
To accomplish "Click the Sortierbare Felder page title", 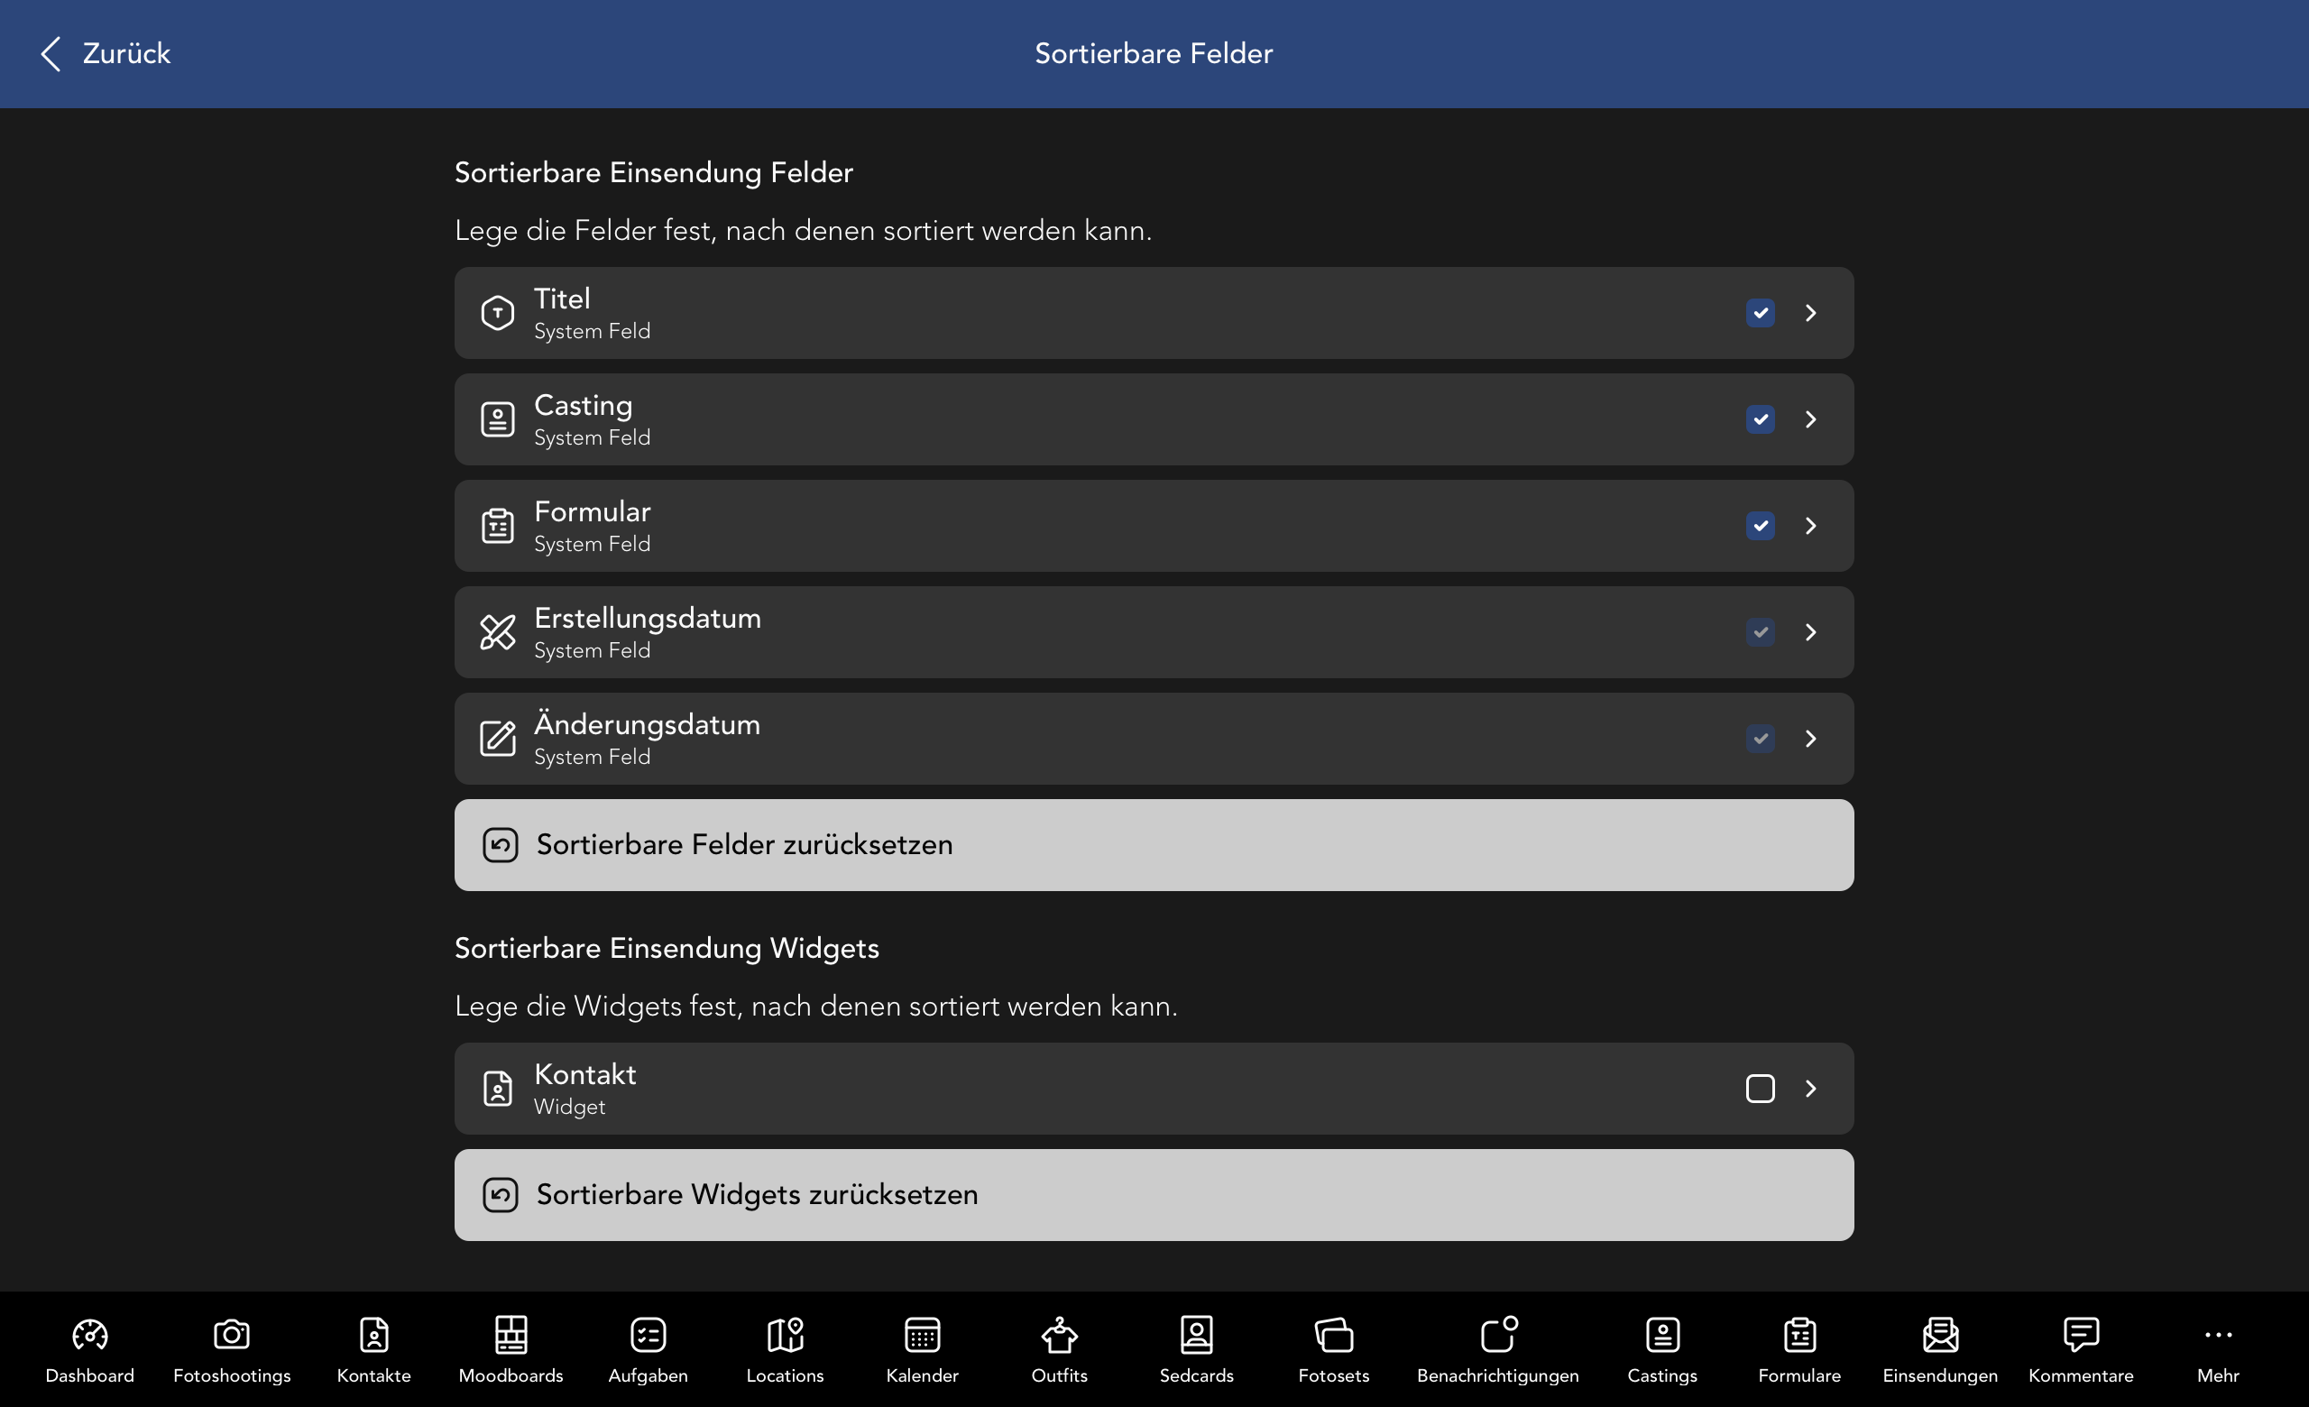I will coord(1154,53).
